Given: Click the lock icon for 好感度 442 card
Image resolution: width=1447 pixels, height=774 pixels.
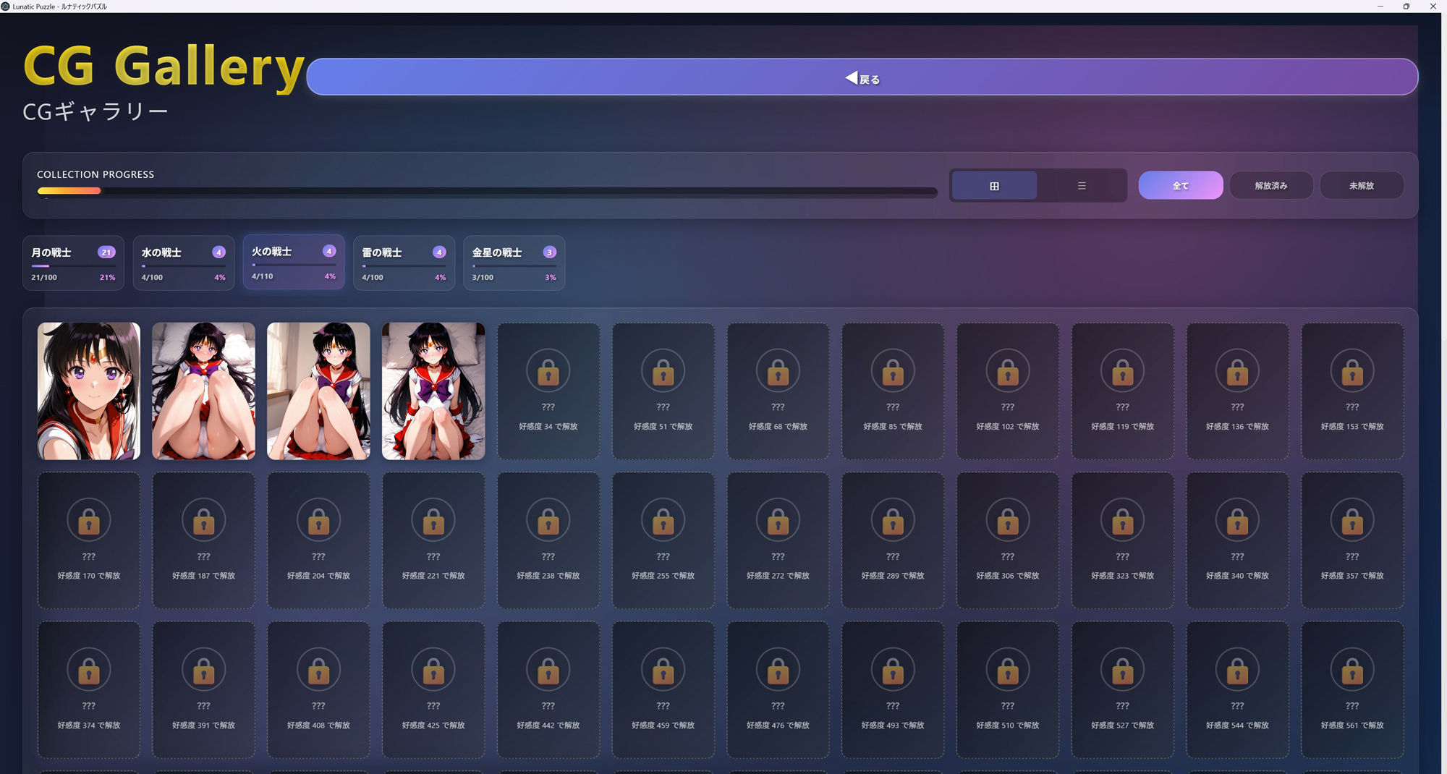Looking at the screenshot, I should pyautogui.click(x=548, y=671).
